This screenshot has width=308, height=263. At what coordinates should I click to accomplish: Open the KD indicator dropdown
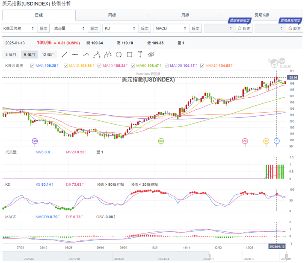coord(120,29)
